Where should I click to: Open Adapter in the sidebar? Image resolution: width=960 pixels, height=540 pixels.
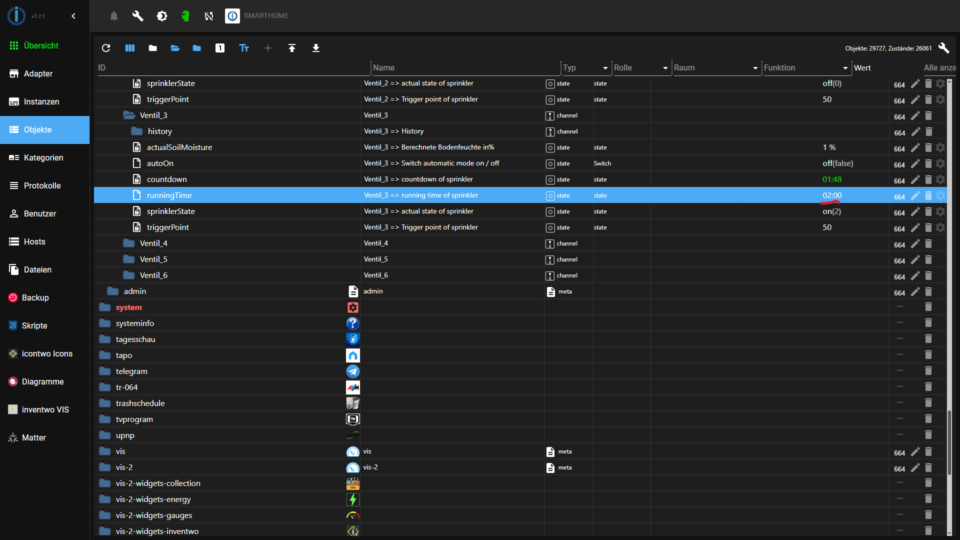coord(38,73)
